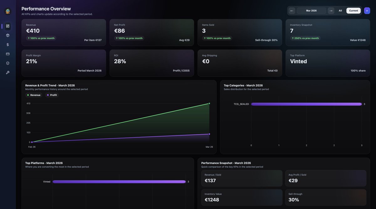This screenshot has width=376, height=209.
Task: Click the Avg Shipping €0 card
Action: [240, 63]
